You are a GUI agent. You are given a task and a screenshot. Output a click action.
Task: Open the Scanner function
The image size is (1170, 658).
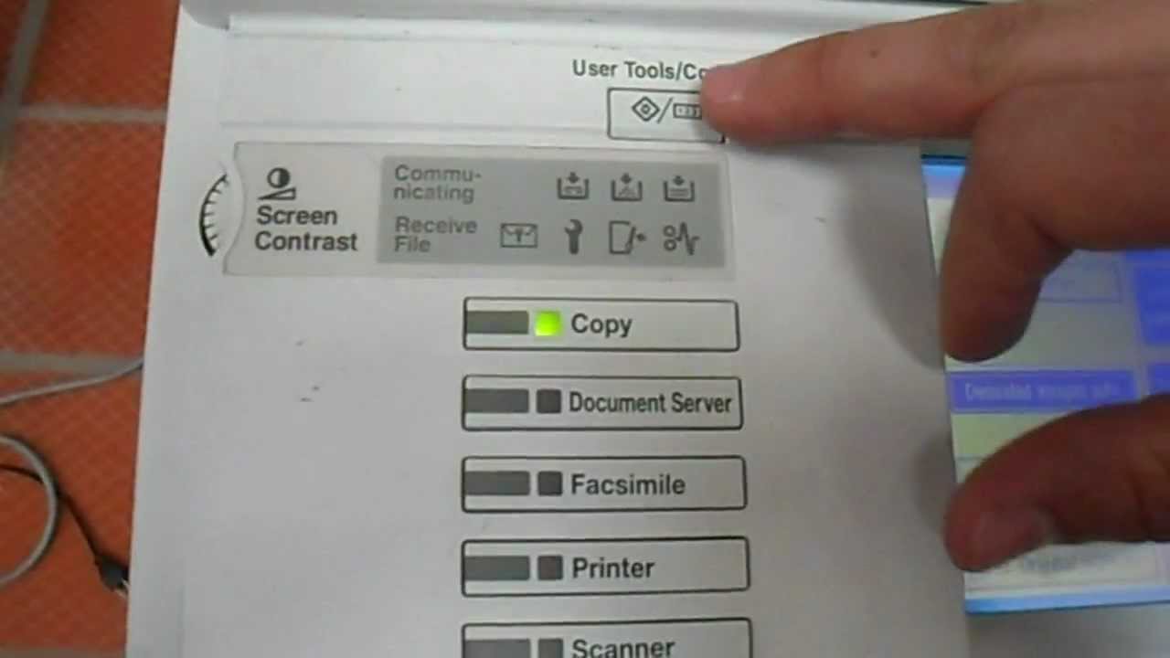607,640
